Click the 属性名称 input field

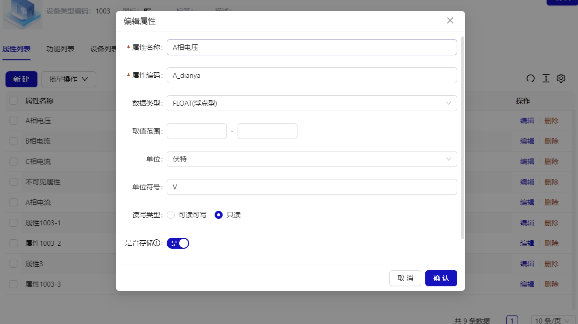click(311, 47)
